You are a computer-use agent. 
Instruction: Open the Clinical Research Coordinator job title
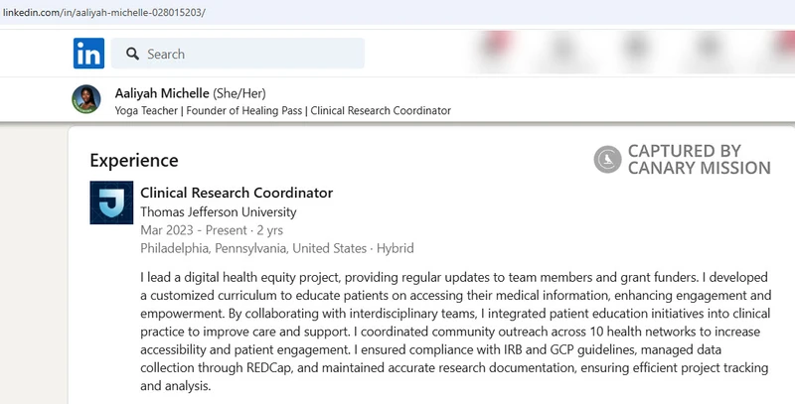pyautogui.click(x=237, y=193)
